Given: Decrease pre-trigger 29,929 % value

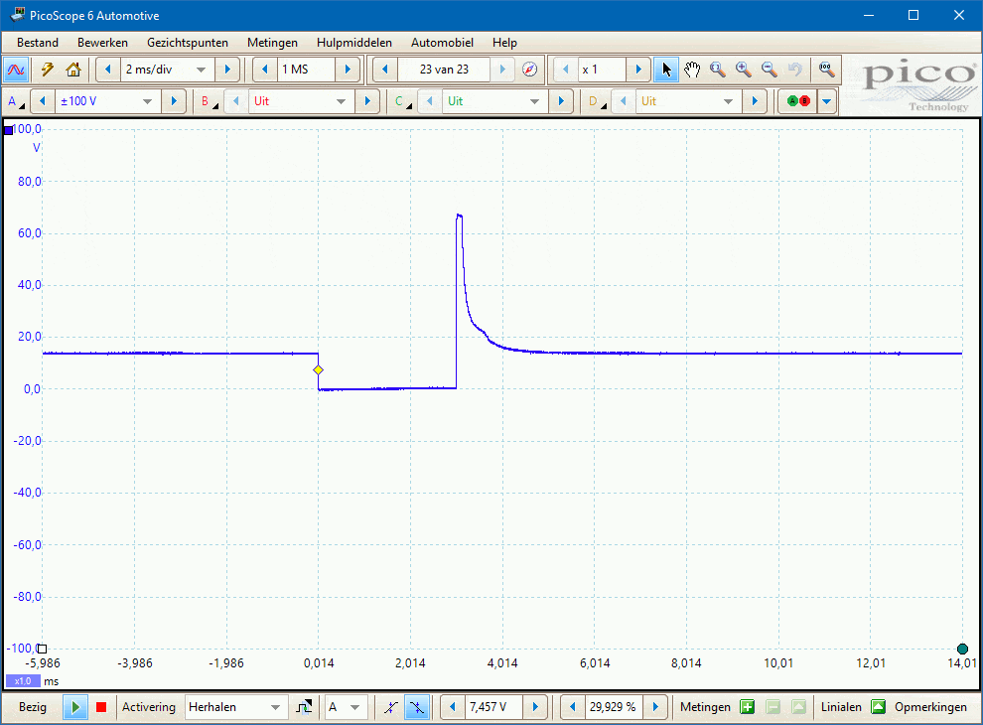Looking at the screenshot, I should (x=572, y=707).
